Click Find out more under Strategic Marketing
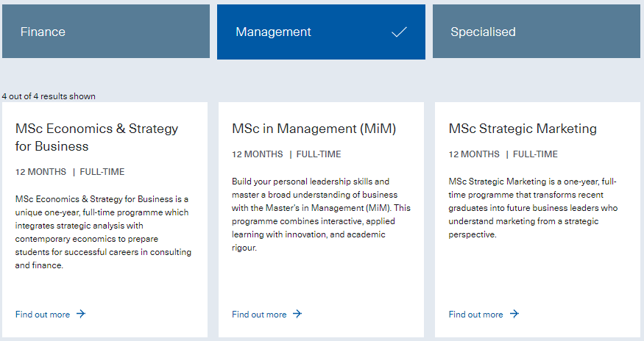The width and height of the screenshot is (644, 341). point(475,315)
